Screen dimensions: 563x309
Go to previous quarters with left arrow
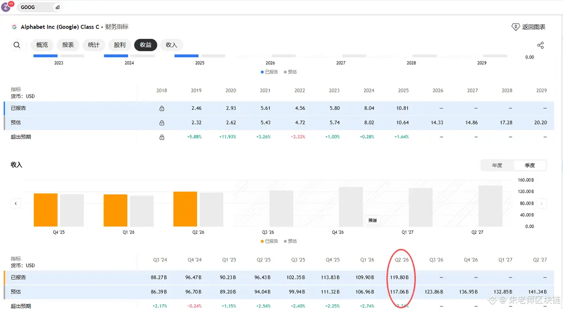pyautogui.click(x=16, y=203)
